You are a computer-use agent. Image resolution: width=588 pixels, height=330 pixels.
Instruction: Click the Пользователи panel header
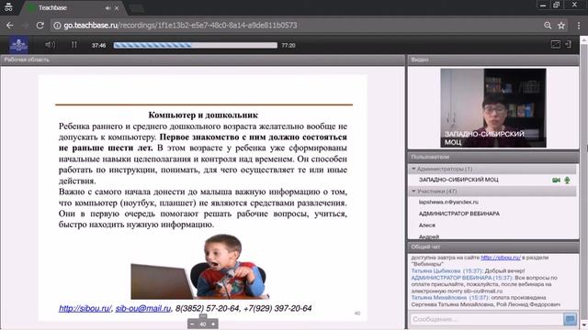(493, 157)
